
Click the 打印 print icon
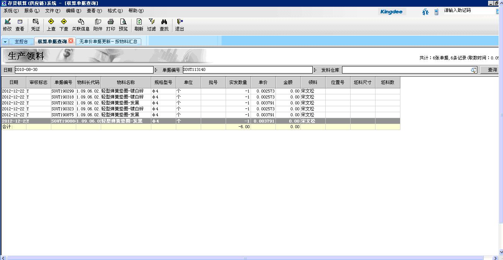click(110, 25)
